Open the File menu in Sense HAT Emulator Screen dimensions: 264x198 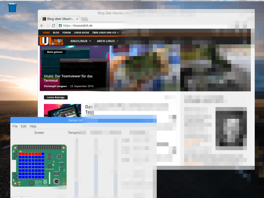(15, 126)
